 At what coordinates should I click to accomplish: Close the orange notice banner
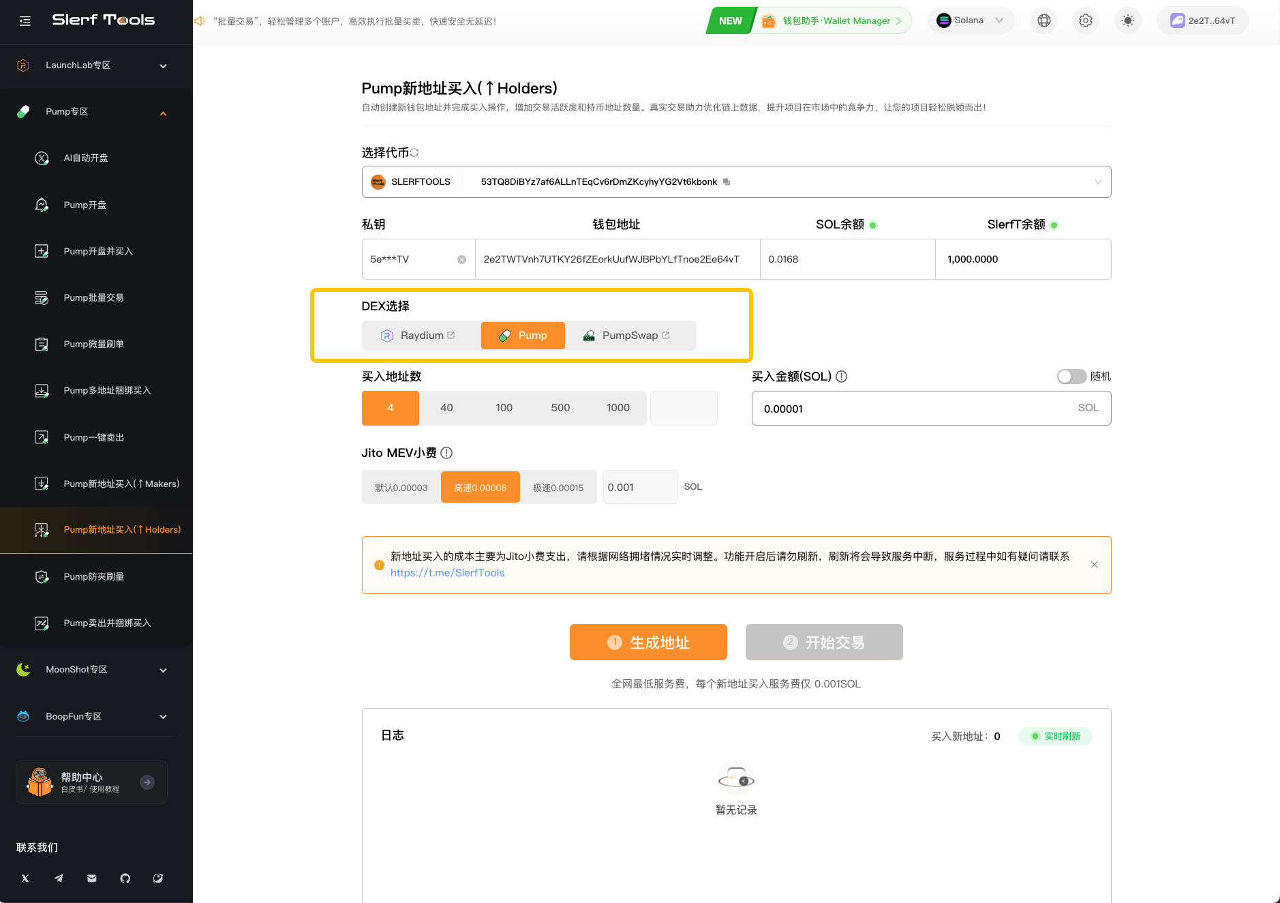coord(1094,565)
